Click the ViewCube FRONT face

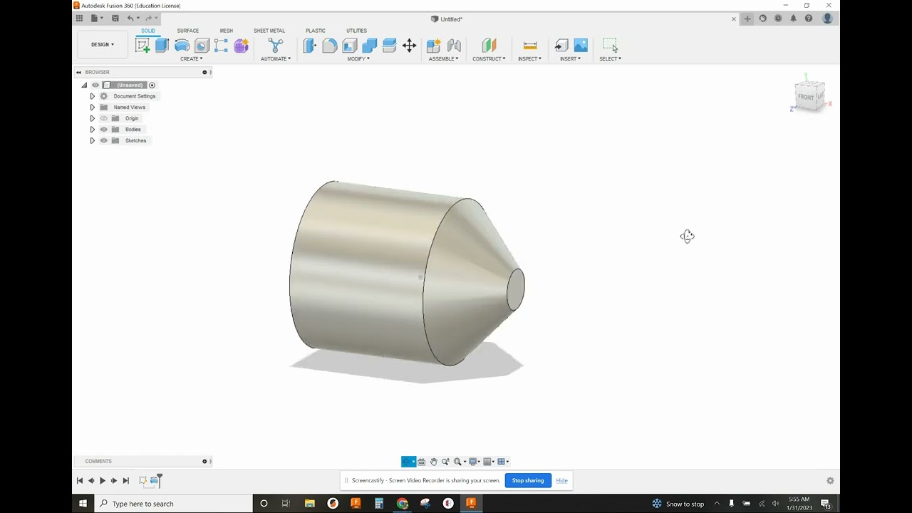tap(806, 97)
